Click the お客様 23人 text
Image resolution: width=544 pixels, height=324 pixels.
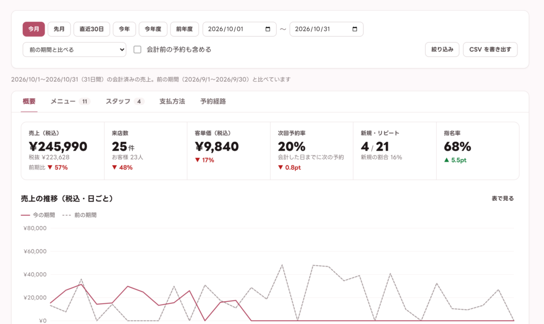(127, 157)
